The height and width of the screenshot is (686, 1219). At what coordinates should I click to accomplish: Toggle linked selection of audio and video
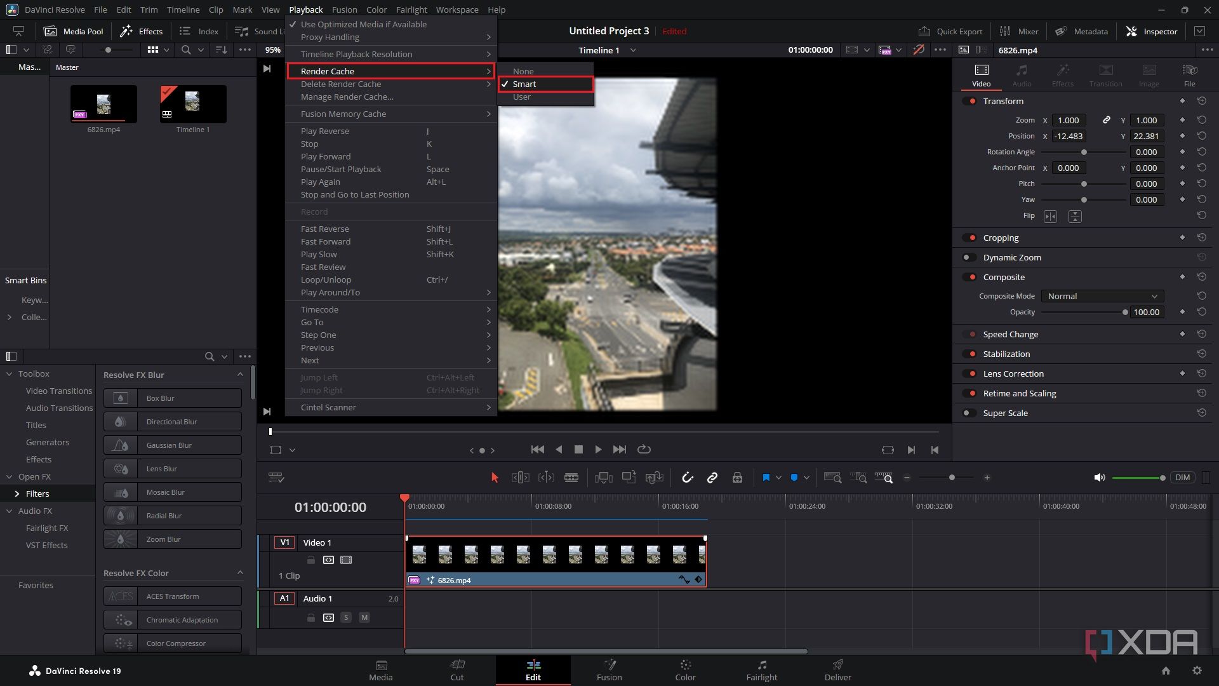pos(712,477)
